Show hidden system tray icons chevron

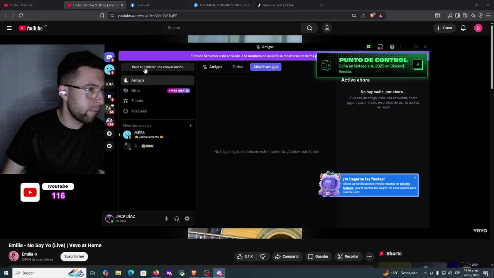click(x=425, y=273)
